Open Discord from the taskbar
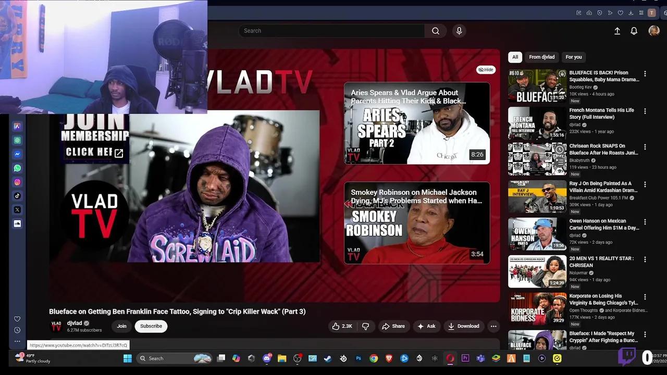 267,358
